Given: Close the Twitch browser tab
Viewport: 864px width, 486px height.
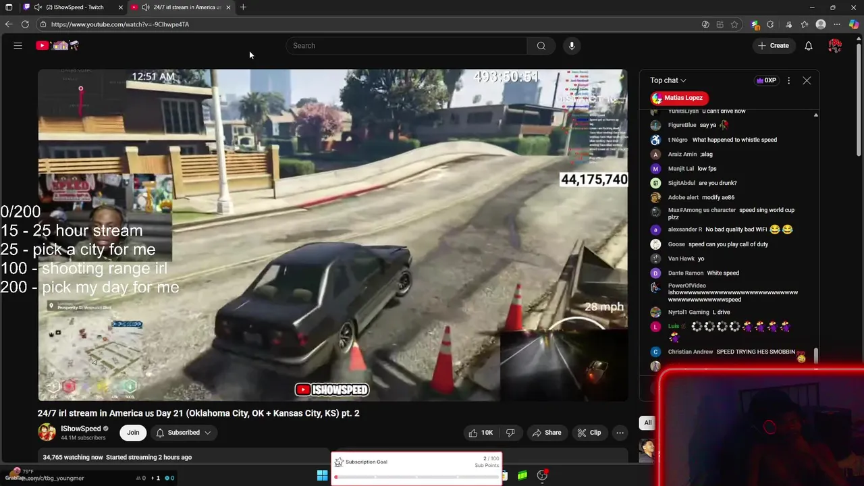Looking at the screenshot, I should coord(121,7).
